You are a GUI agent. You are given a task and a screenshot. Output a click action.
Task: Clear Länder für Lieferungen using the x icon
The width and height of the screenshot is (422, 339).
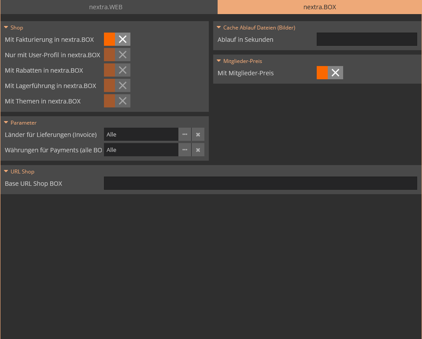(x=198, y=134)
